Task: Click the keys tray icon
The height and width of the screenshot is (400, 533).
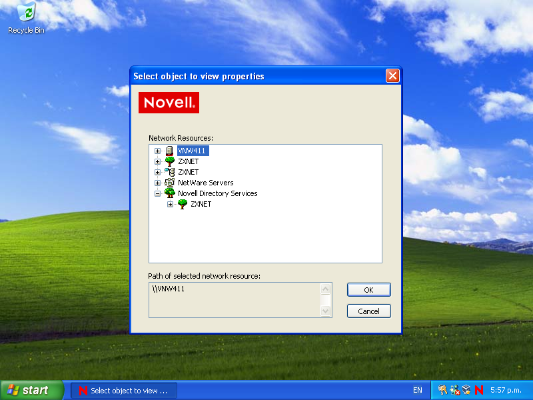Action: tap(442, 390)
